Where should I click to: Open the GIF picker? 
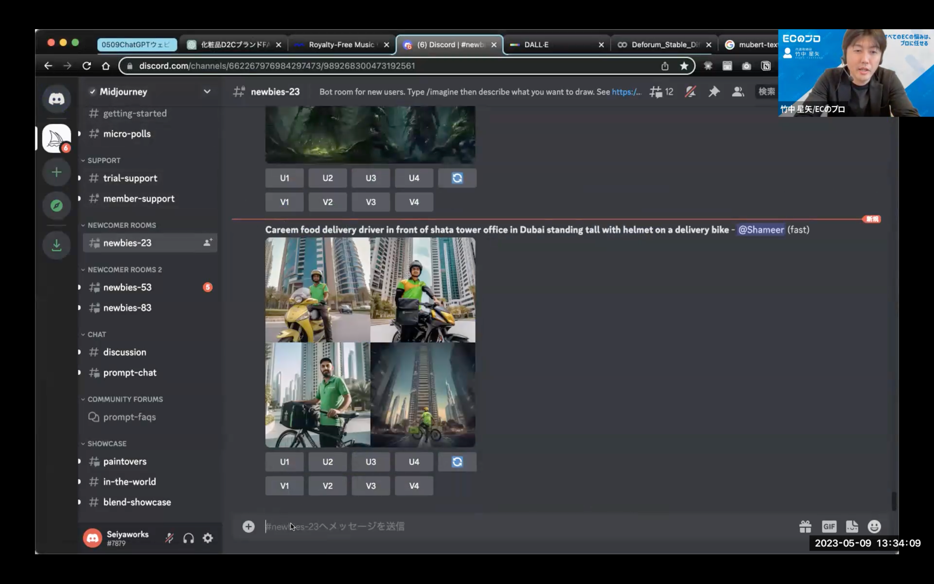coord(829,527)
